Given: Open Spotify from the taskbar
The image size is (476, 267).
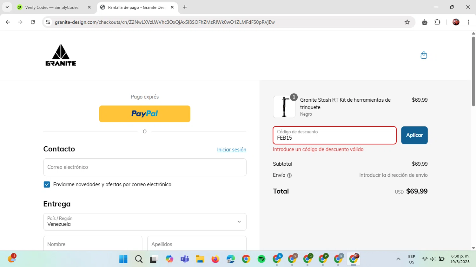Looking at the screenshot, I should (x=261, y=259).
